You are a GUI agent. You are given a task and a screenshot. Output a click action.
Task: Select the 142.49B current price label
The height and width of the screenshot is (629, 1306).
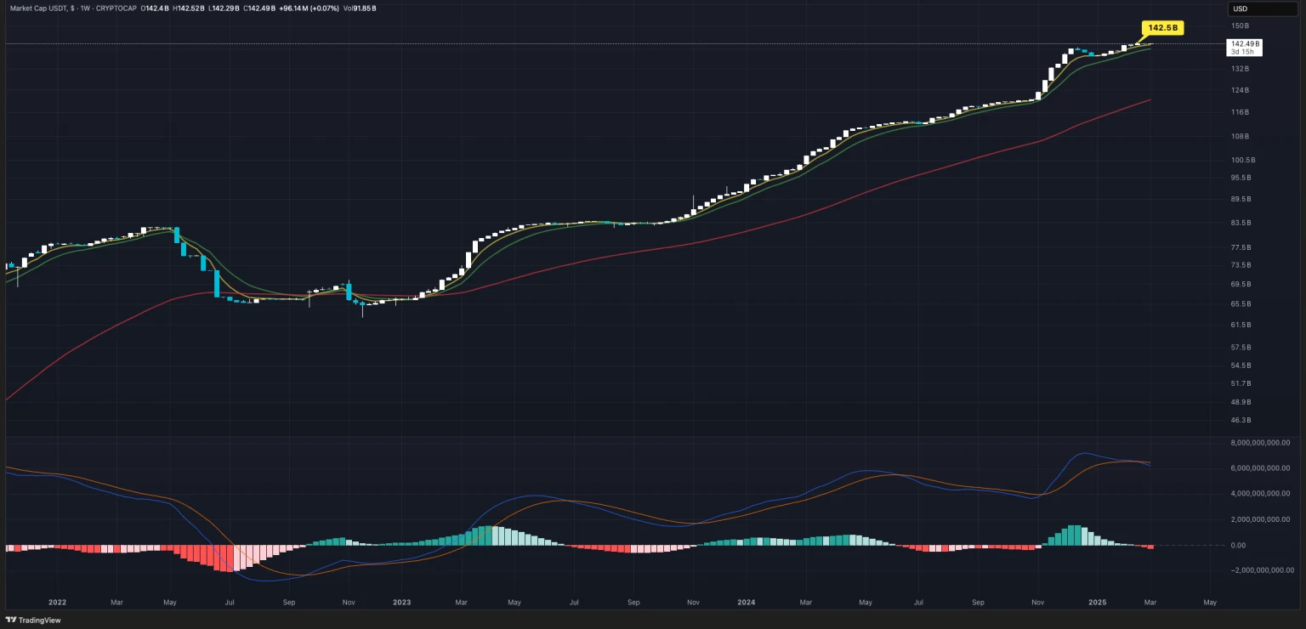coord(1245,43)
